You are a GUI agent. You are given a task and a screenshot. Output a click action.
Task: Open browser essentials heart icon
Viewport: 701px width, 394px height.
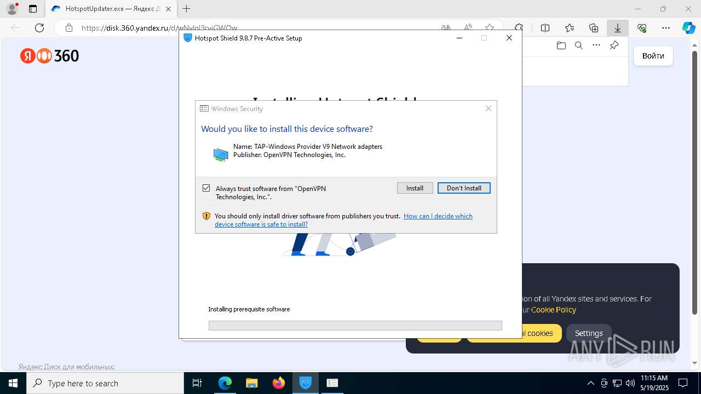point(642,28)
